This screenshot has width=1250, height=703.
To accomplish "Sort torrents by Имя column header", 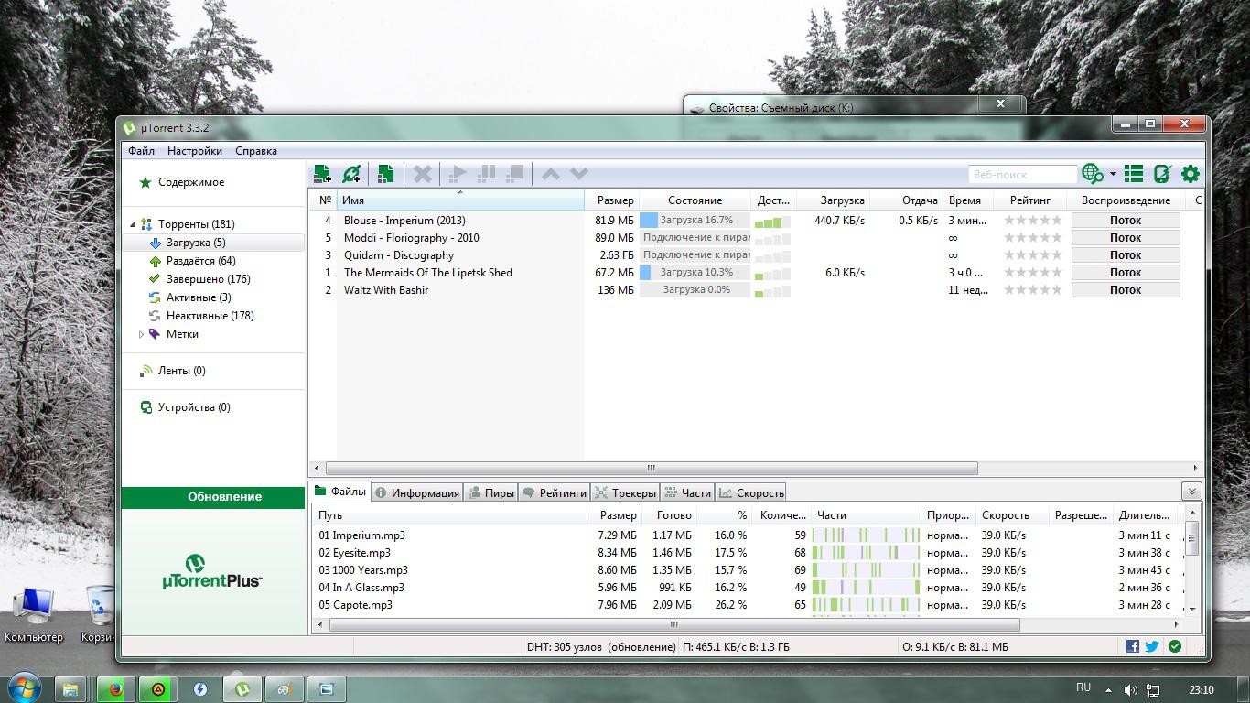I will click(x=460, y=200).
